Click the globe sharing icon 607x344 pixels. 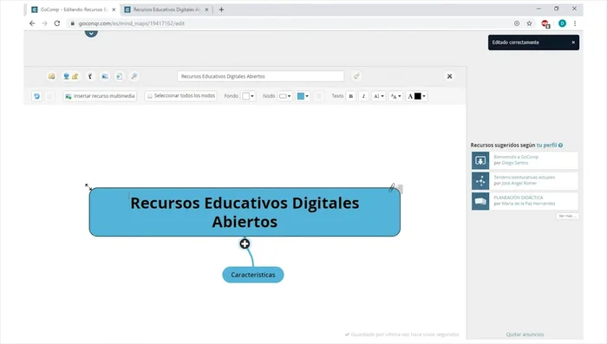click(x=66, y=76)
